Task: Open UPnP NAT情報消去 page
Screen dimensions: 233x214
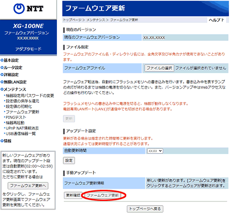Action: [x=21, y=128]
